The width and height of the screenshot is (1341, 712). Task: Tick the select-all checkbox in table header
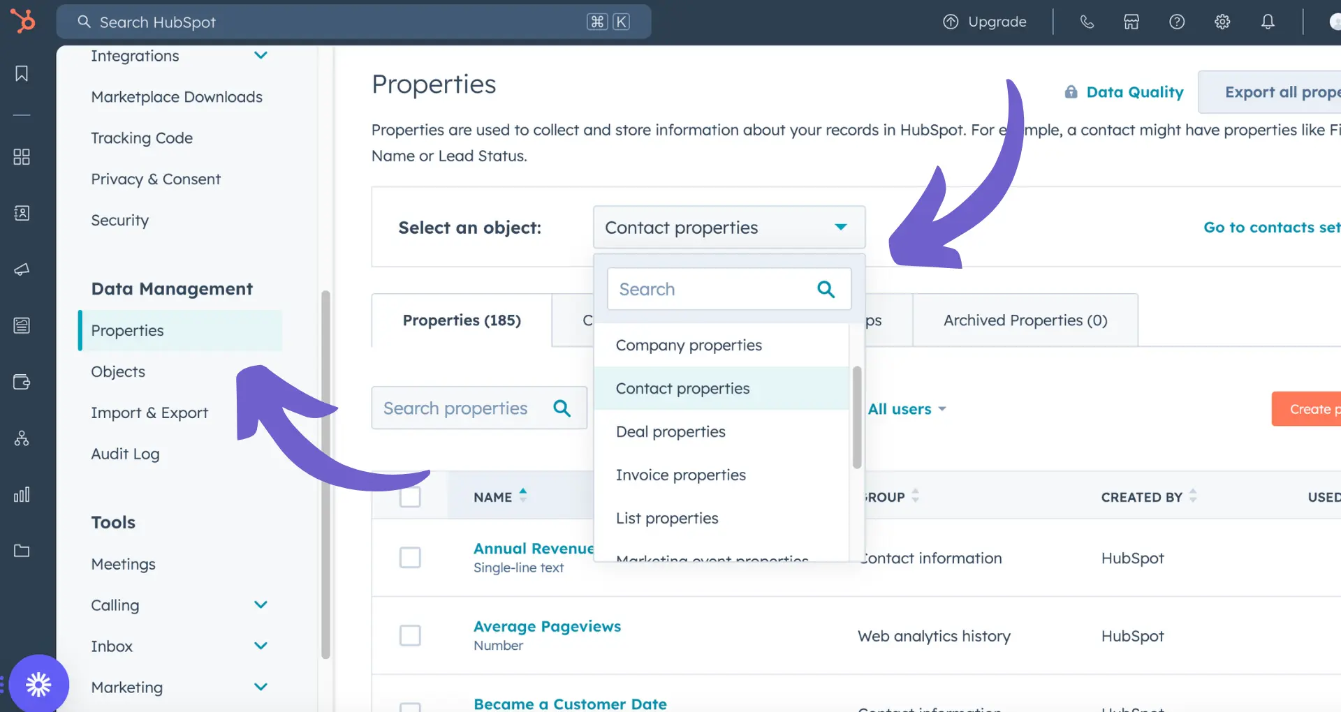(410, 497)
